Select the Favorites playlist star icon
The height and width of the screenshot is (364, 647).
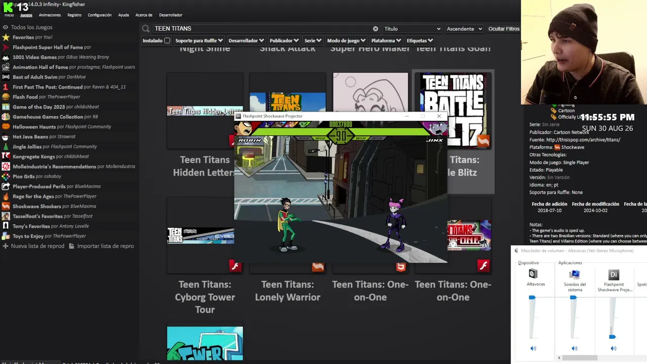click(6, 37)
